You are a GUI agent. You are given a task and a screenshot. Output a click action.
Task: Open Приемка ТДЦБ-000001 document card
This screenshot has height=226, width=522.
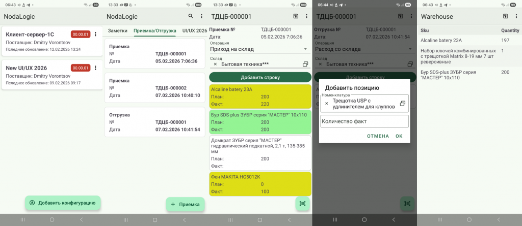pyautogui.click(x=155, y=54)
